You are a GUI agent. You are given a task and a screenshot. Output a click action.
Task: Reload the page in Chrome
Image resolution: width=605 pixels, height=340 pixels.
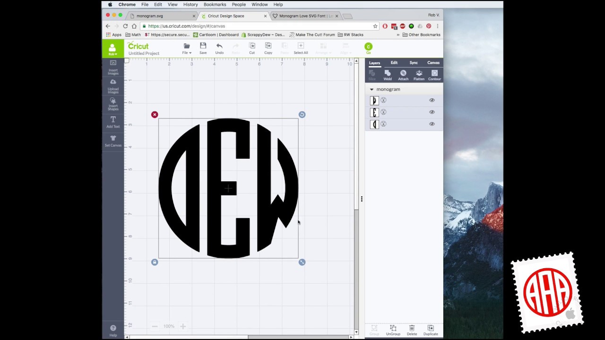125,26
